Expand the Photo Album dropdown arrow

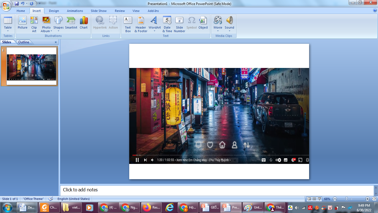51,31
